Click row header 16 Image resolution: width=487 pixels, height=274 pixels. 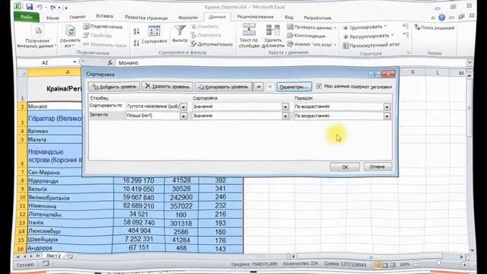pyautogui.click(x=21, y=249)
